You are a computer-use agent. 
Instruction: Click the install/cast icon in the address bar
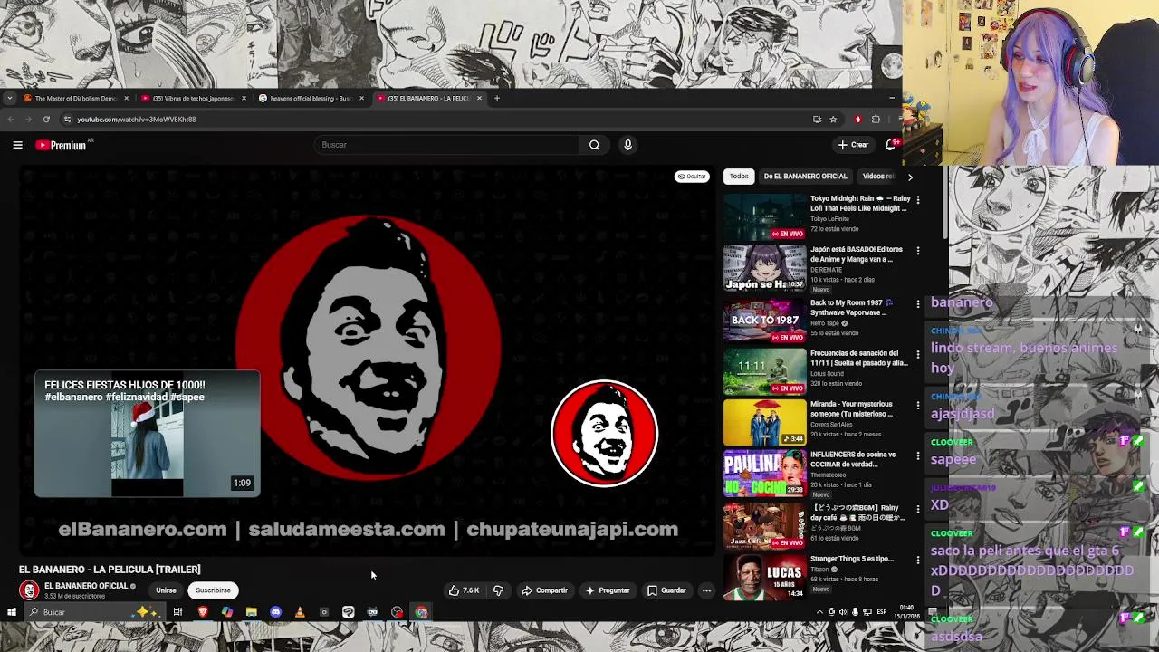click(x=817, y=120)
